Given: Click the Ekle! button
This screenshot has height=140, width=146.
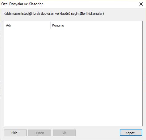Looking at the screenshot, I should click(x=15, y=133).
